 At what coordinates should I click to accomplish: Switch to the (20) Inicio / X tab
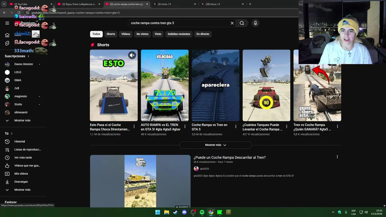pos(223,4)
